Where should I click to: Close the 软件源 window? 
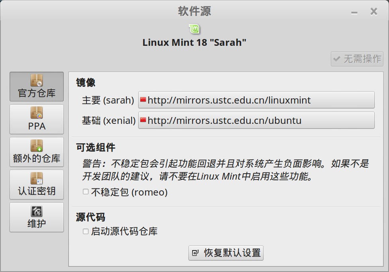tap(373, 12)
